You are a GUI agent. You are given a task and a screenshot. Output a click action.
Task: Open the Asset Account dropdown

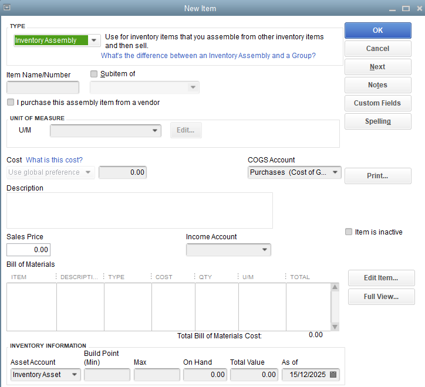click(x=75, y=375)
